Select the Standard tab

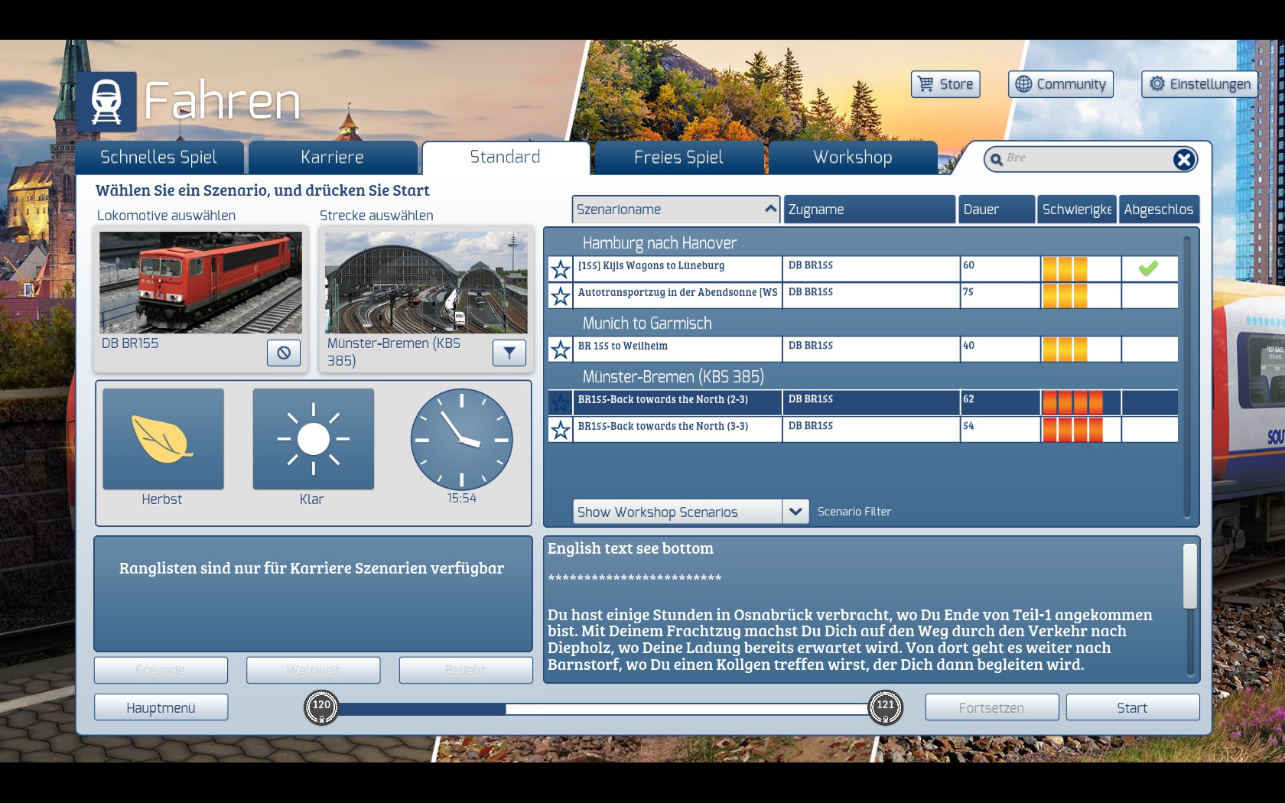point(506,158)
